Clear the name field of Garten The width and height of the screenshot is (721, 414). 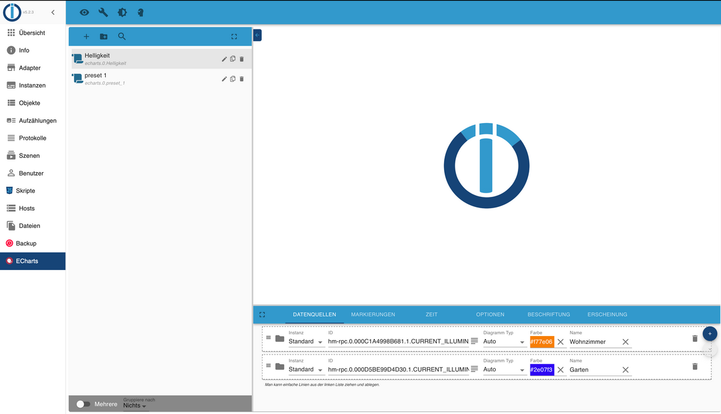625,370
